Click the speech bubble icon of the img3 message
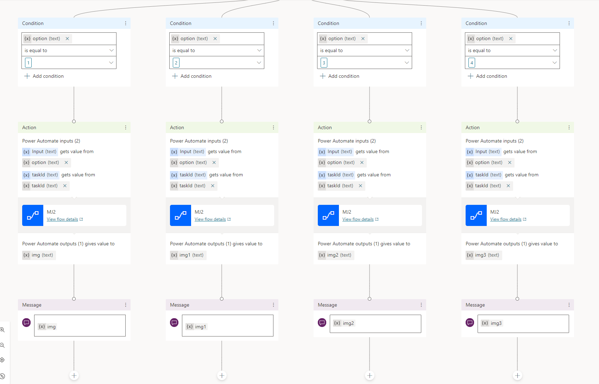The width and height of the screenshot is (599, 384). coord(470,322)
